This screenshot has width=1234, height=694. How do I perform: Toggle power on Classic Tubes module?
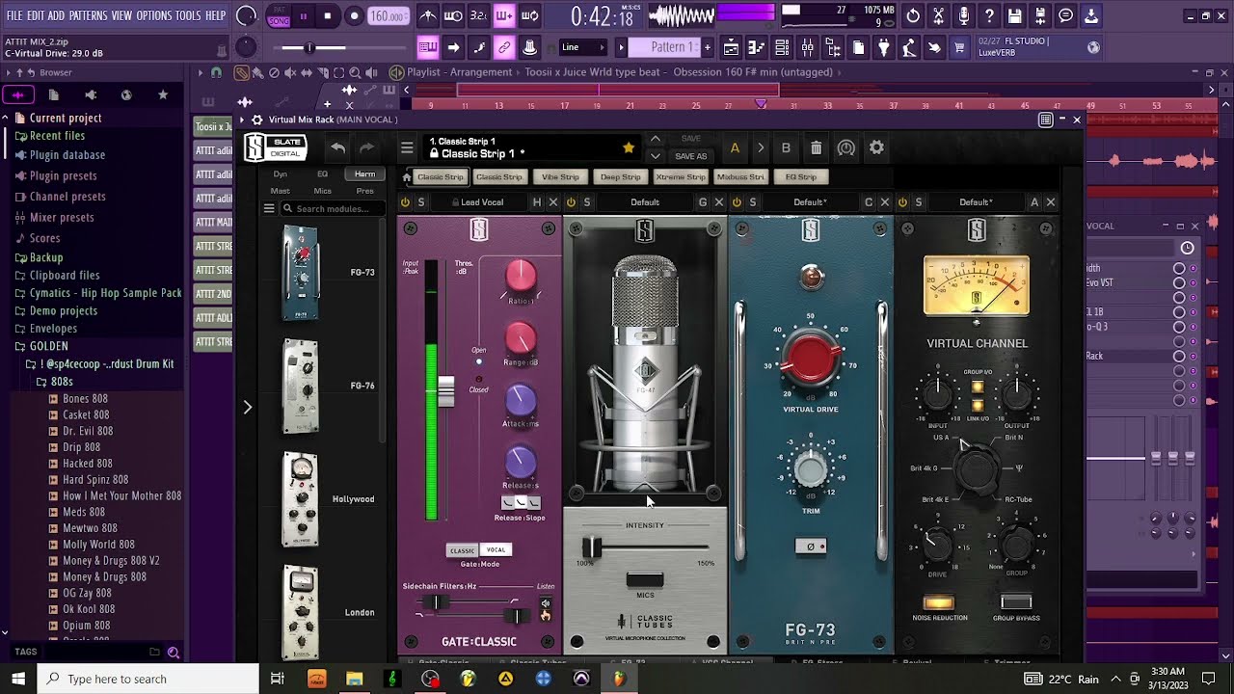[x=571, y=202]
